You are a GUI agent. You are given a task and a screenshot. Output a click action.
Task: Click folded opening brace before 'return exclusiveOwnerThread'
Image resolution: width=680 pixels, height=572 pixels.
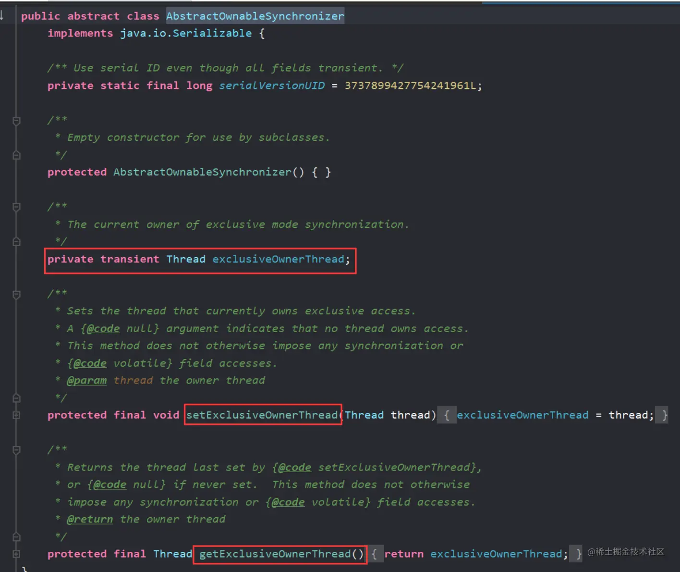pos(374,554)
